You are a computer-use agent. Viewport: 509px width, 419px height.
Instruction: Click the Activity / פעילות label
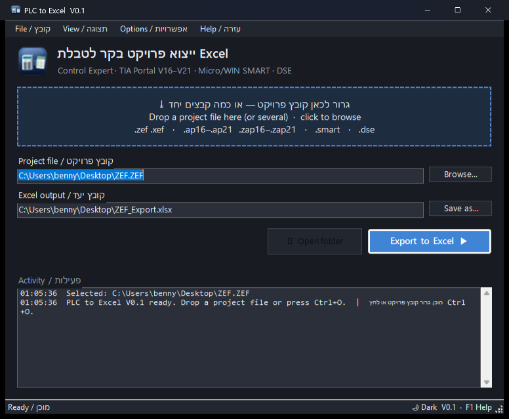pos(50,281)
